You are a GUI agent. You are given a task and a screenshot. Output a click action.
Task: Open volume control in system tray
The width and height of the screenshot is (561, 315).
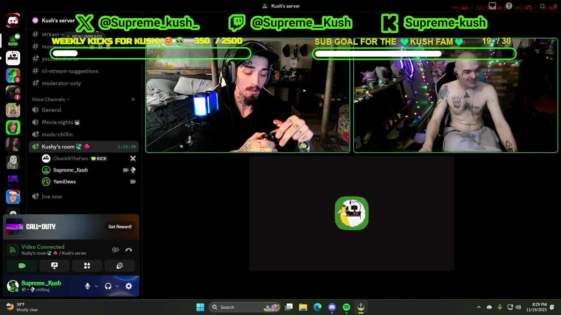(x=518, y=307)
